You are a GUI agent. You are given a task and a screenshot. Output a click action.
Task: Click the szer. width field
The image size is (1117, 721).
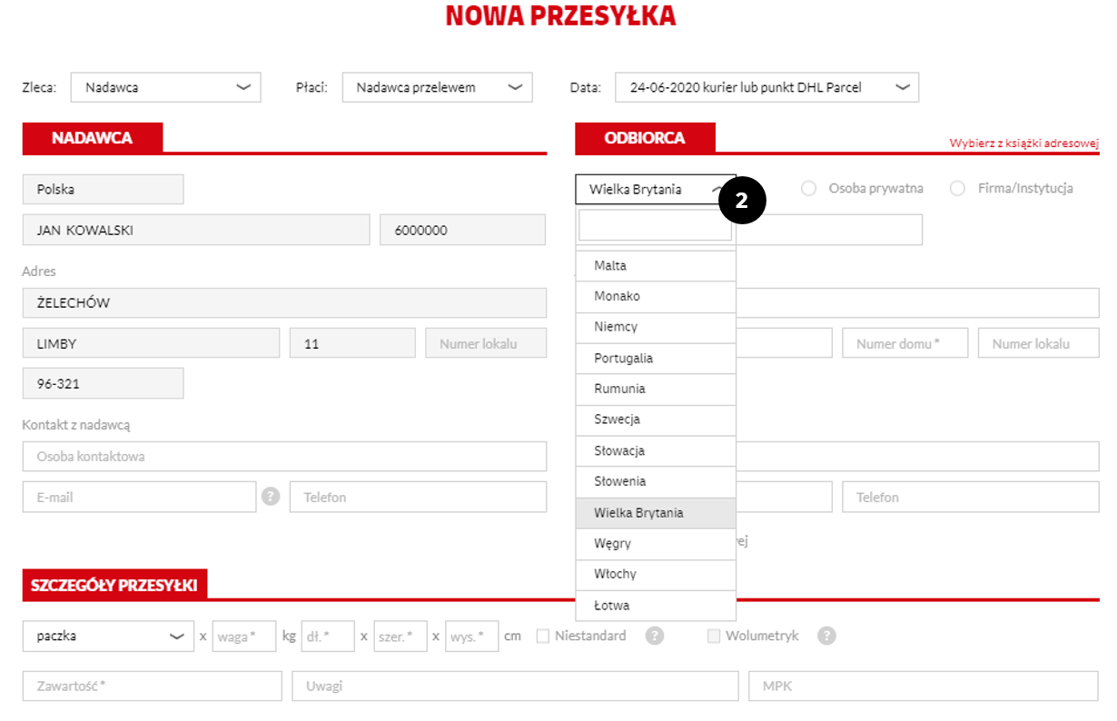(x=400, y=637)
